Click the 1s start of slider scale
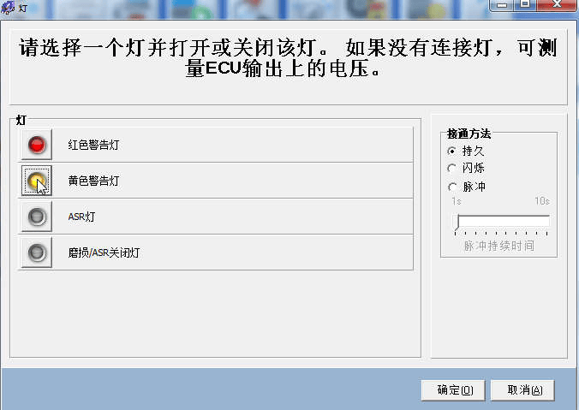Viewport: 579px width, 410px height. click(457, 201)
